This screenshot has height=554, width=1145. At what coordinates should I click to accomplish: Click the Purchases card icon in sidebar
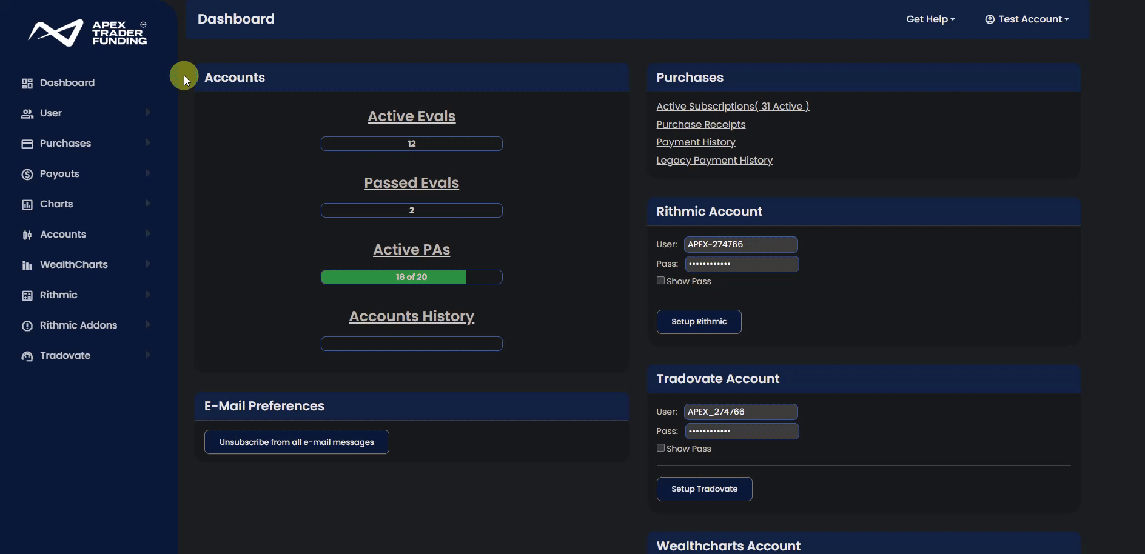coord(27,144)
